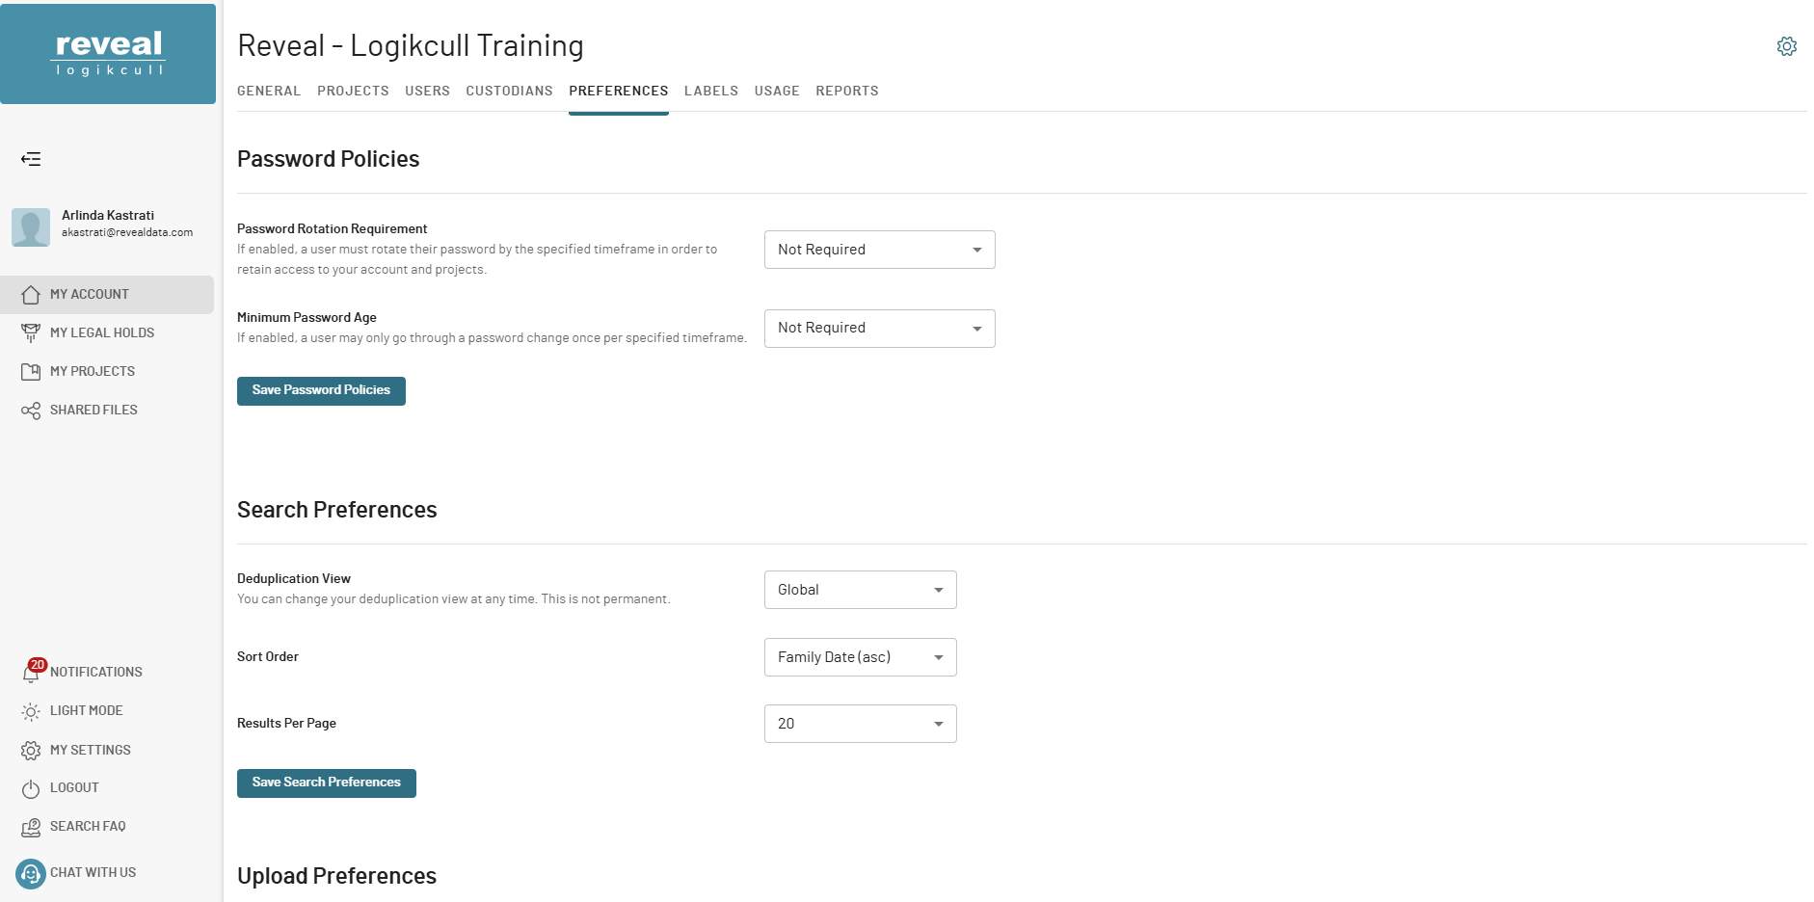This screenshot has width=1814, height=902.
Task: Click the My Account home icon
Action: pyautogui.click(x=31, y=295)
